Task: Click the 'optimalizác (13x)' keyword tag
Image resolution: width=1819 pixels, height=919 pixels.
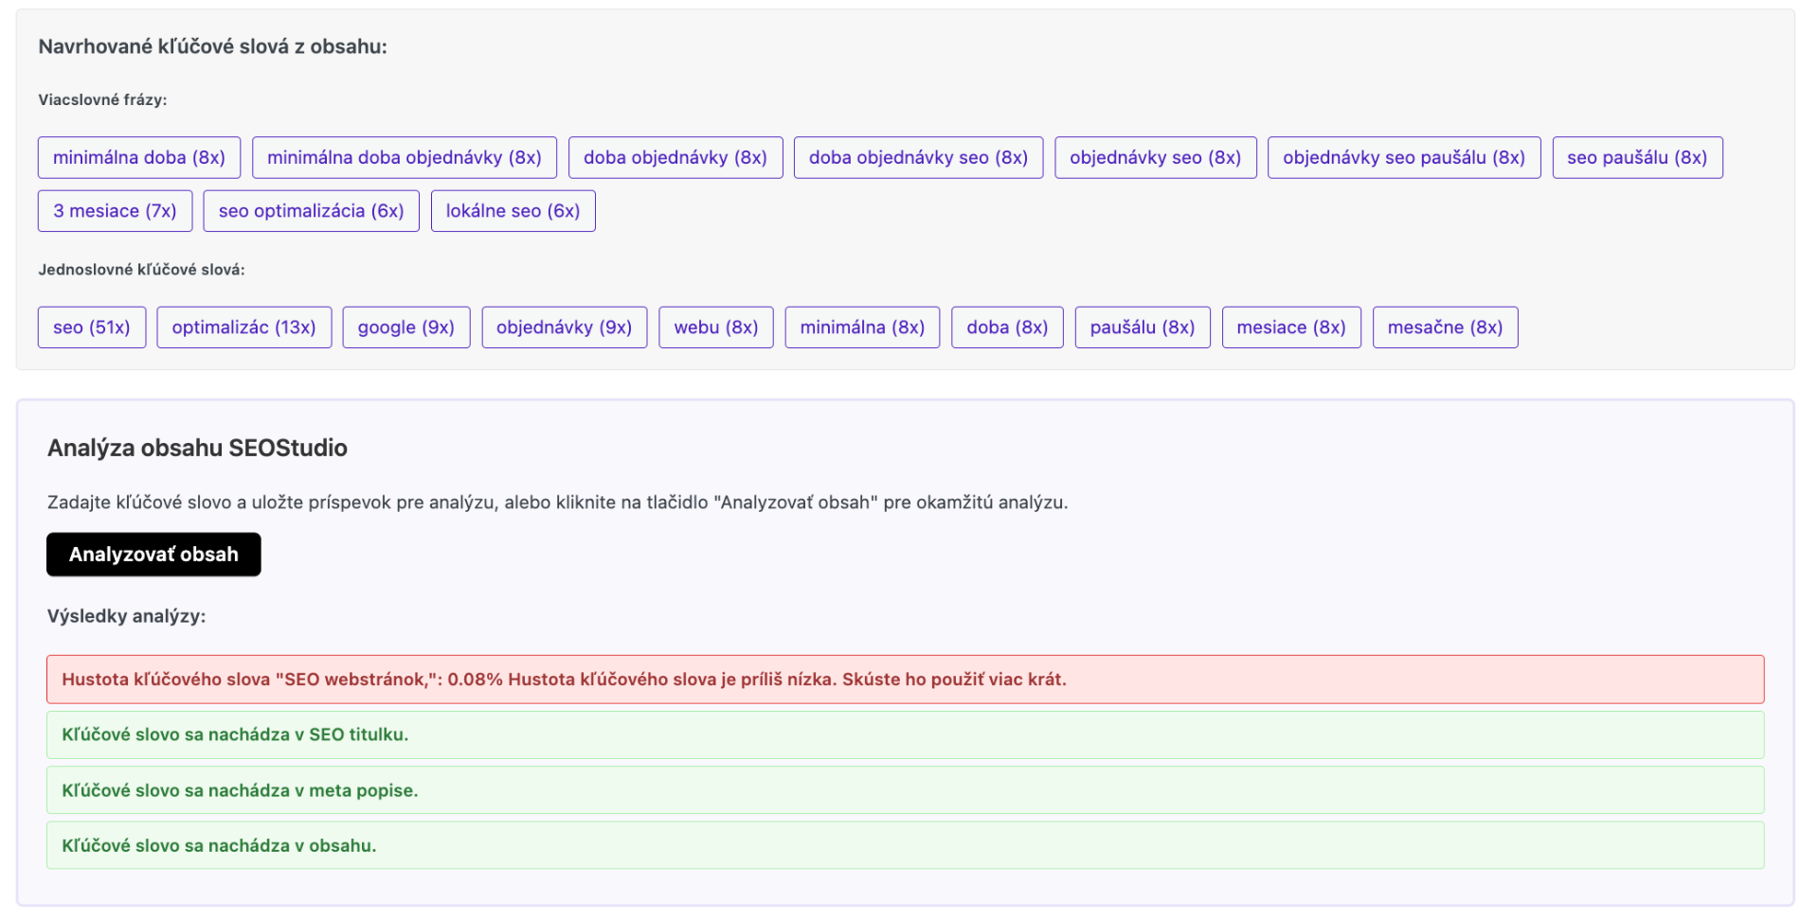Action: [244, 327]
